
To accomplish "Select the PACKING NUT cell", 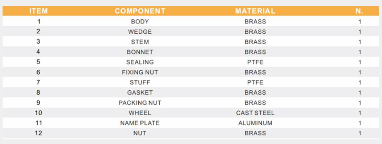I will [140, 103].
